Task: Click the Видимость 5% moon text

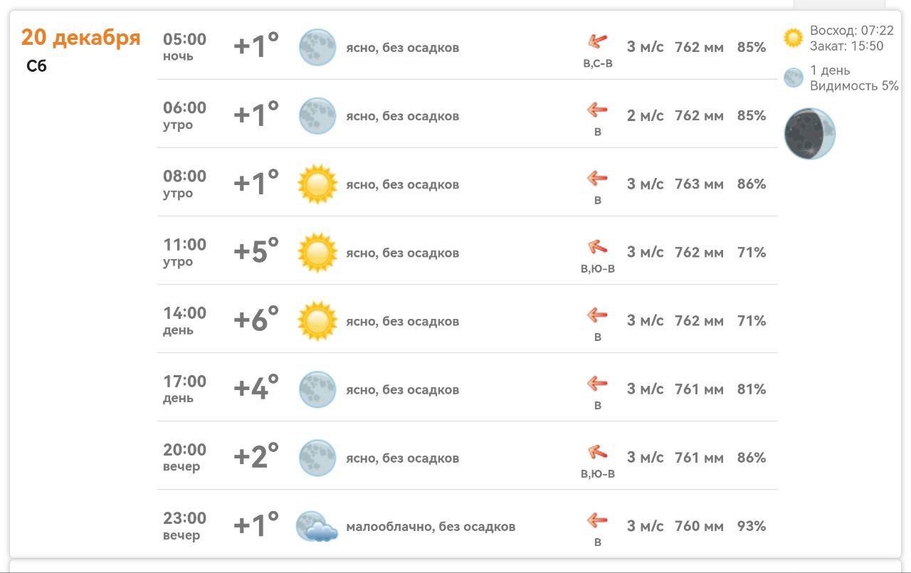Action: pos(854,86)
